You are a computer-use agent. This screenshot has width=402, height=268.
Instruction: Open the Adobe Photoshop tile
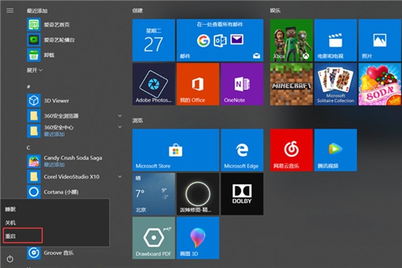pyautogui.click(x=154, y=84)
